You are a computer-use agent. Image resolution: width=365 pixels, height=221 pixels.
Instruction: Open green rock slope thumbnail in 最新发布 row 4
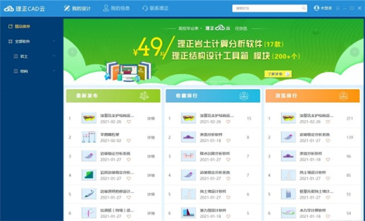click(89, 175)
